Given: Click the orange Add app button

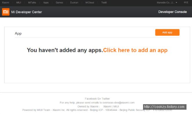Looking at the screenshot, I should pyautogui.click(x=167, y=32).
